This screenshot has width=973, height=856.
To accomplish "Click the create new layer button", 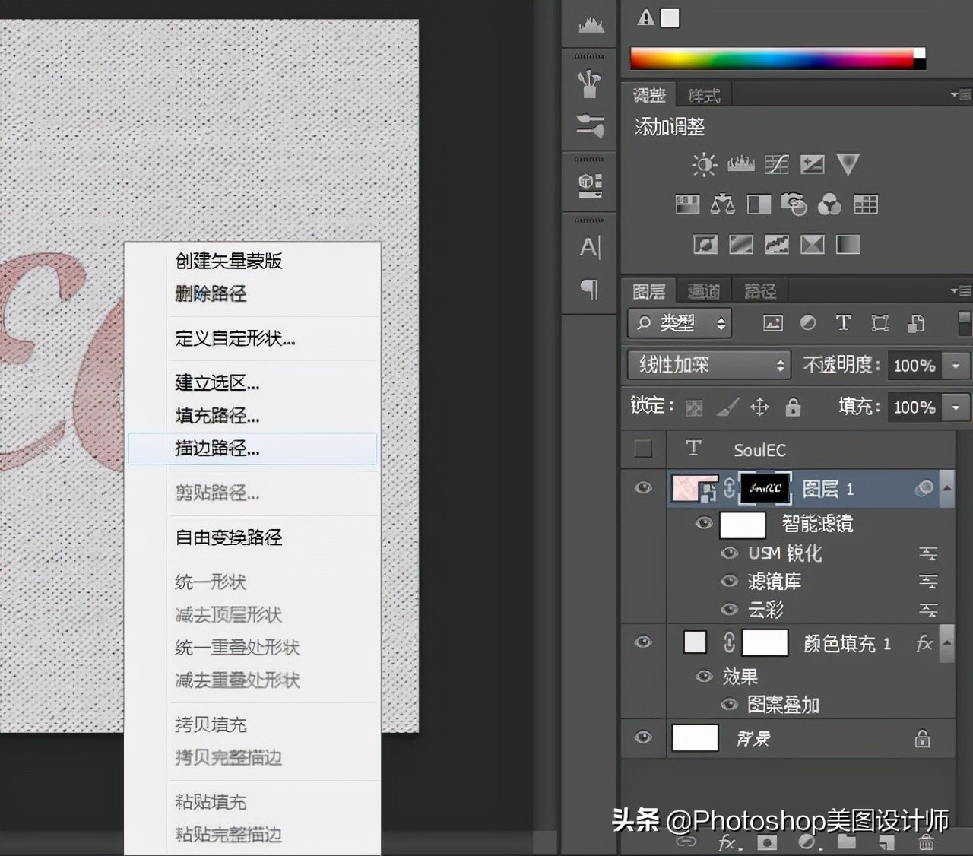I will [x=886, y=842].
